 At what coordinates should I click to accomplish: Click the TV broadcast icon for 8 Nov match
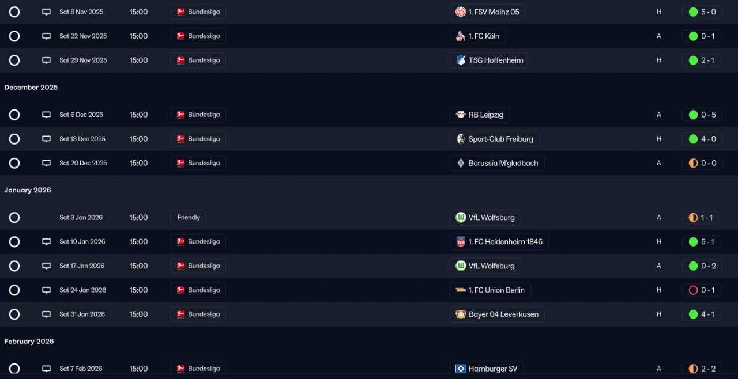pyautogui.click(x=47, y=12)
